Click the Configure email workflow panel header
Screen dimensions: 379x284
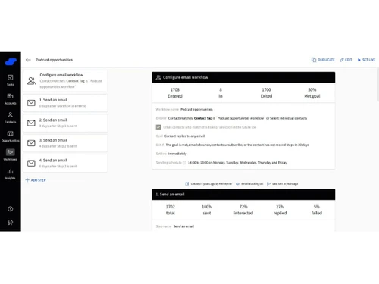tap(243, 77)
